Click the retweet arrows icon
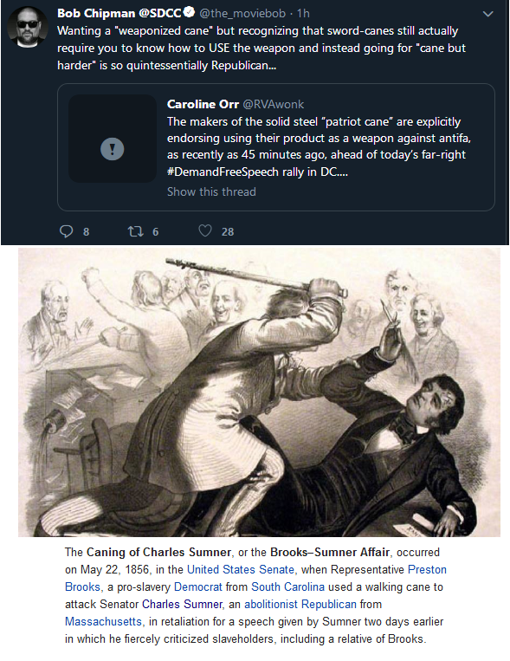Viewport: 510px width, 661px height. pyautogui.click(x=136, y=231)
